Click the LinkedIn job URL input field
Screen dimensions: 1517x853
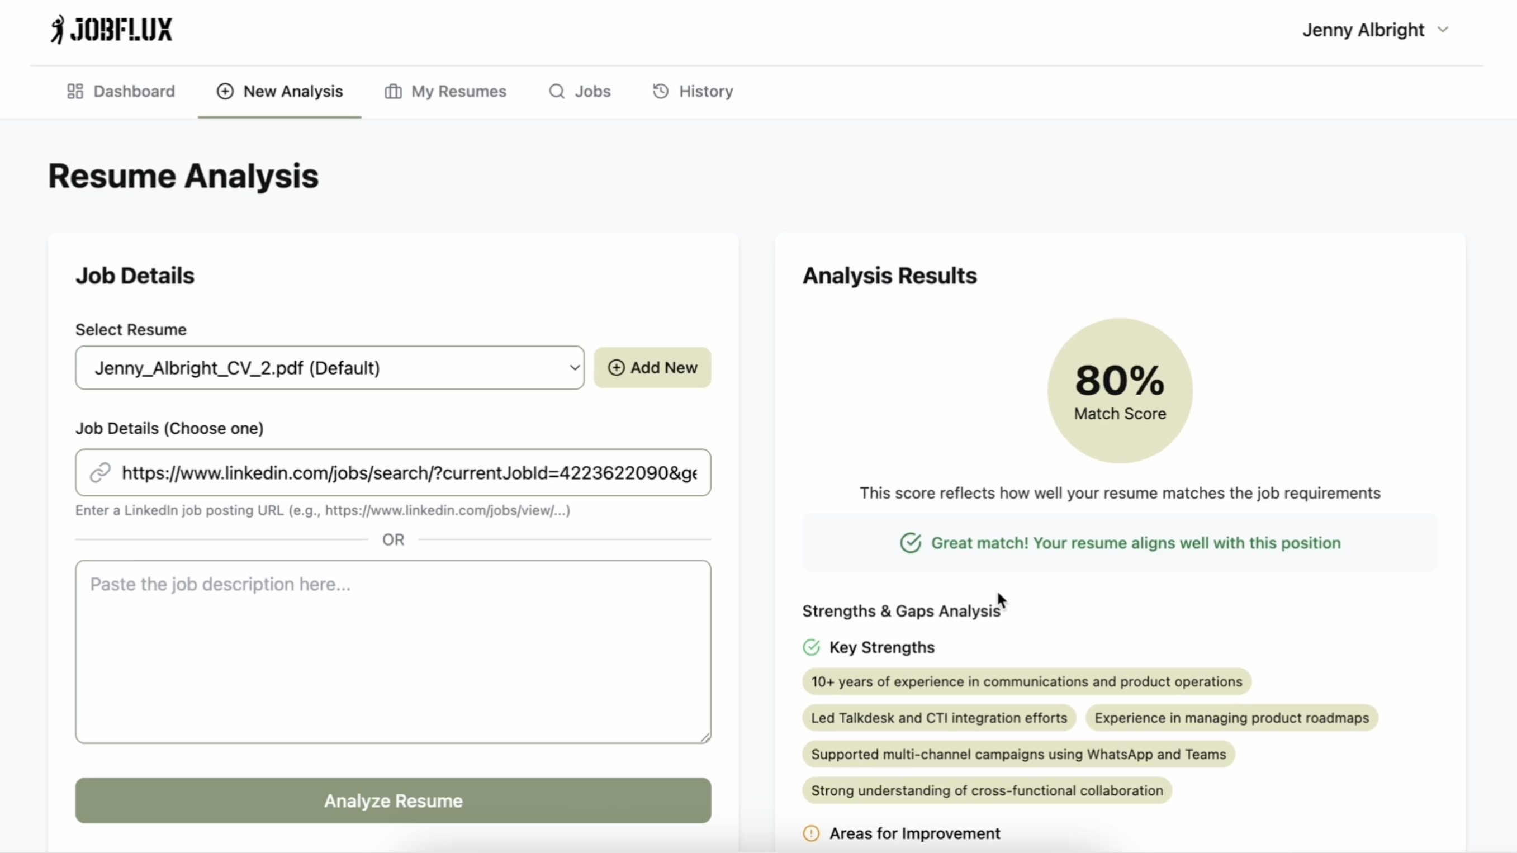(409, 472)
